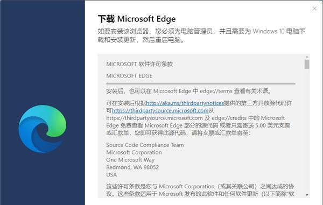Screen dimensions: 323x205
Task: Click the sentence mentioning edge://terms
Action: [x=188, y=91]
